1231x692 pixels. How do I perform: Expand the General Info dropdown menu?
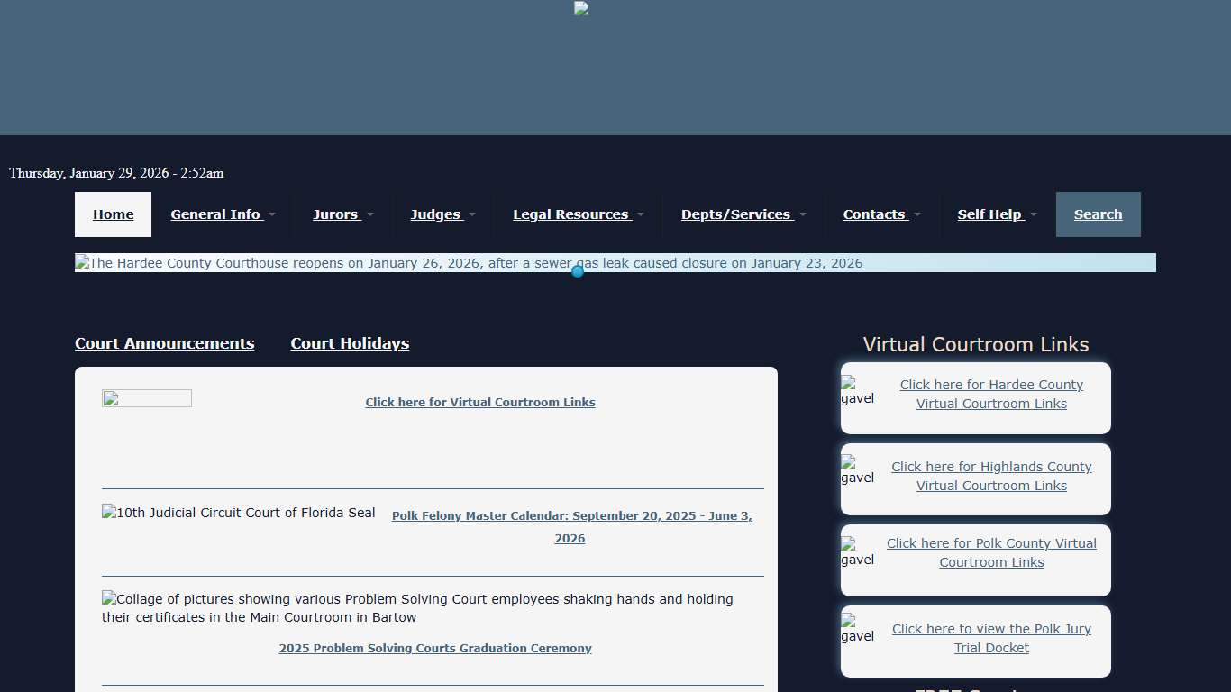tap(217, 214)
